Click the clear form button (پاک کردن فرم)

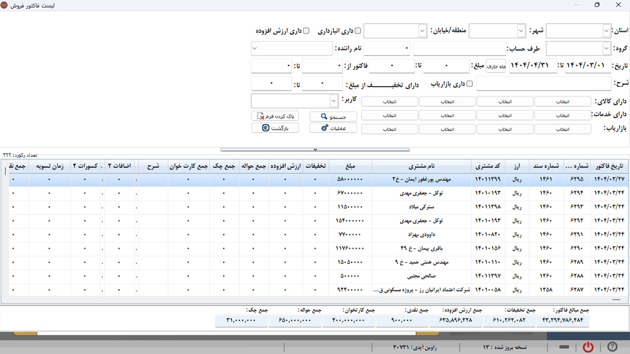click(x=275, y=116)
